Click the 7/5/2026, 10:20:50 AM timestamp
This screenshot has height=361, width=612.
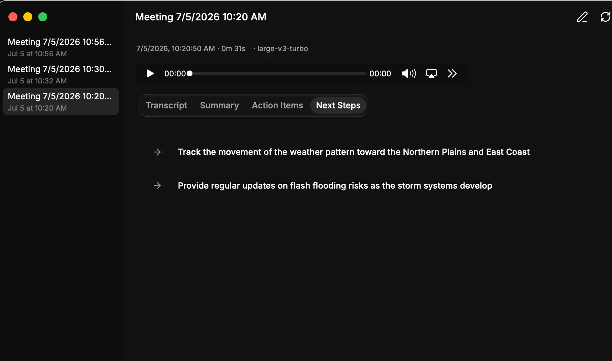[x=176, y=49]
